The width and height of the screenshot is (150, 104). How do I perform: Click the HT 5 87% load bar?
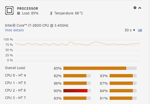(x=123, y=83)
